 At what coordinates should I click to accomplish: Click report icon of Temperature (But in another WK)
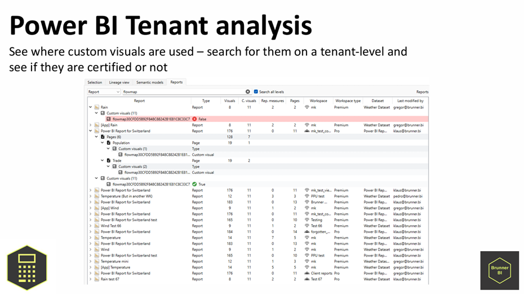[96, 196]
